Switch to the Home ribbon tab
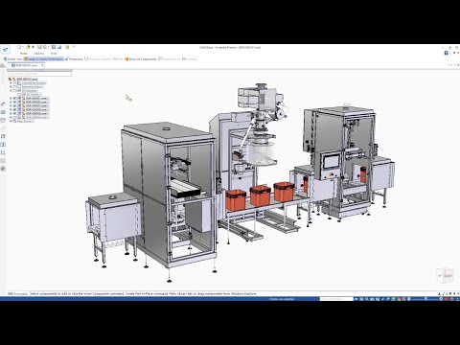The height and width of the screenshot is (345, 460). [24, 54]
